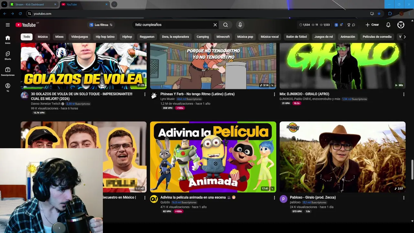Open the tab search dropdown arrow
Screen dimensions: 414x233
coord(4,4)
